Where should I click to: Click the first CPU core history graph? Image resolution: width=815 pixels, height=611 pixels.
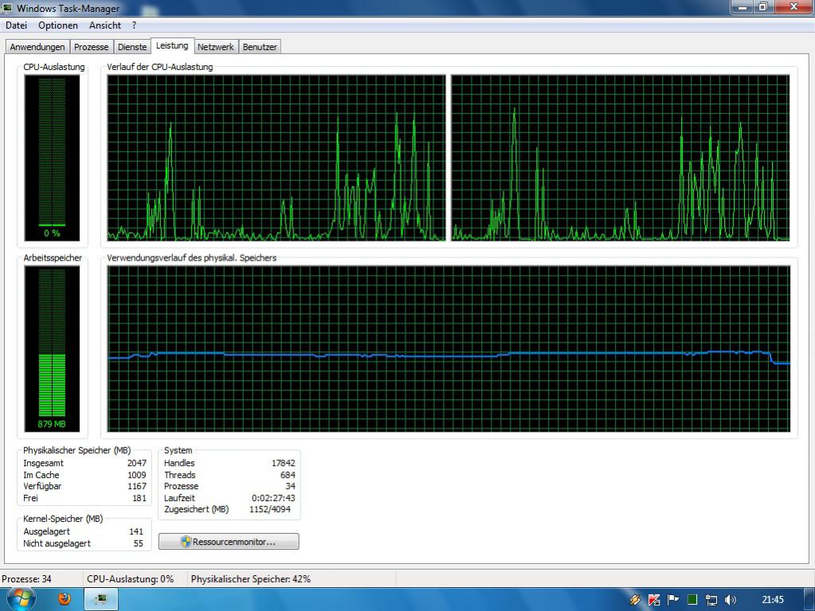tap(276, 158)
